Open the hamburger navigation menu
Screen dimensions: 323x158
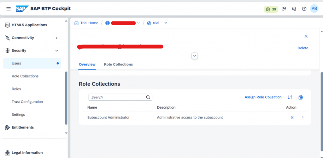(9, 9)
